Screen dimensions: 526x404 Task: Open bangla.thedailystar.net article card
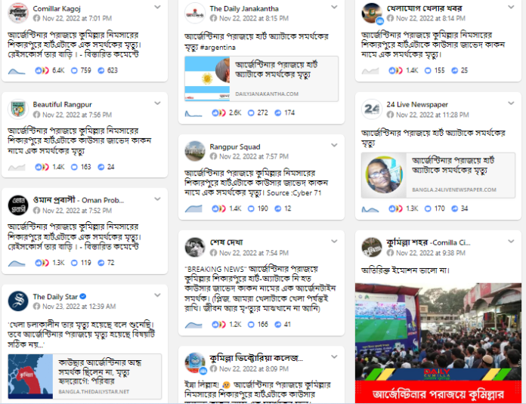coord(85,376)
